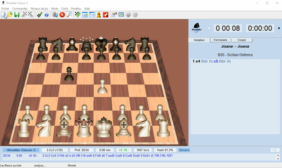The height and width of the screenshot is (168, 282).
Task: Click the hand properties icon
Action: [x=114, y=15]
